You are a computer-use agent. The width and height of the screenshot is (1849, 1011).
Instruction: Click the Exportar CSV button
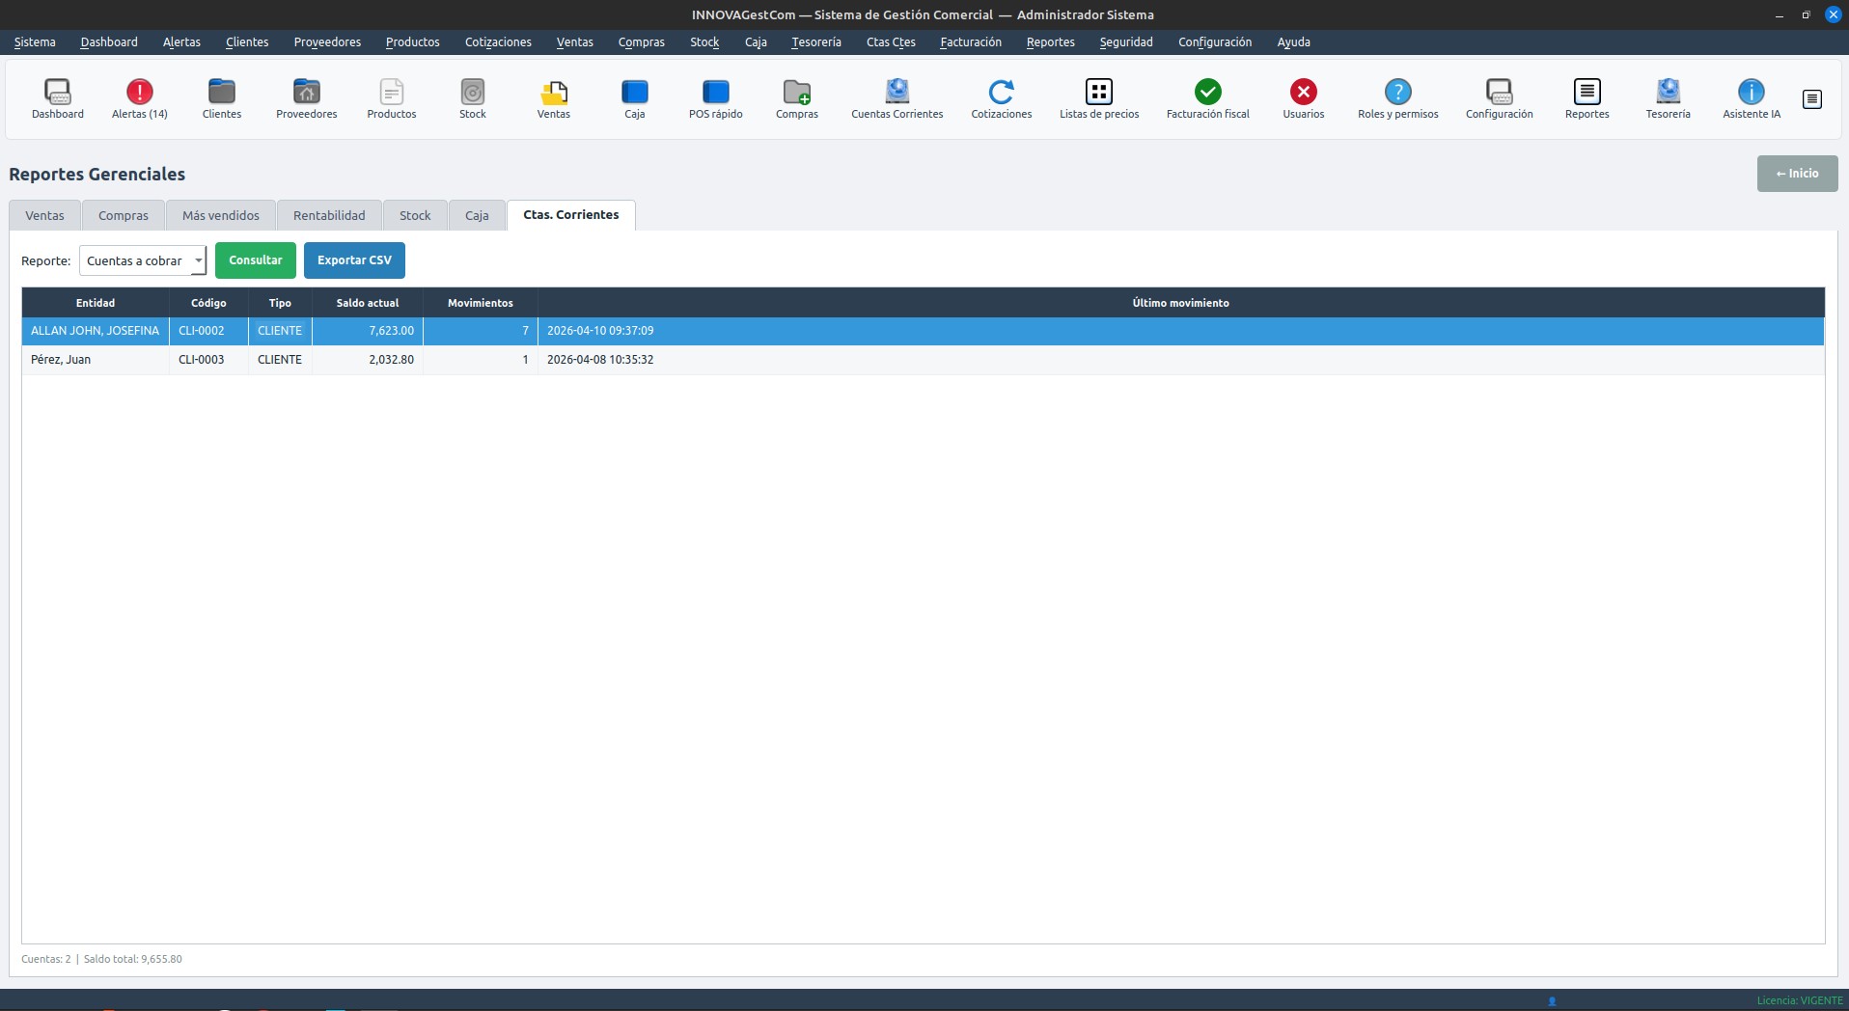[354, 260]
